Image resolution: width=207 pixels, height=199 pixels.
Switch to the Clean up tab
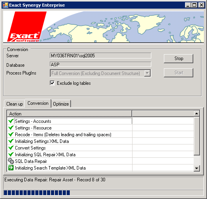tap(15, 104)
